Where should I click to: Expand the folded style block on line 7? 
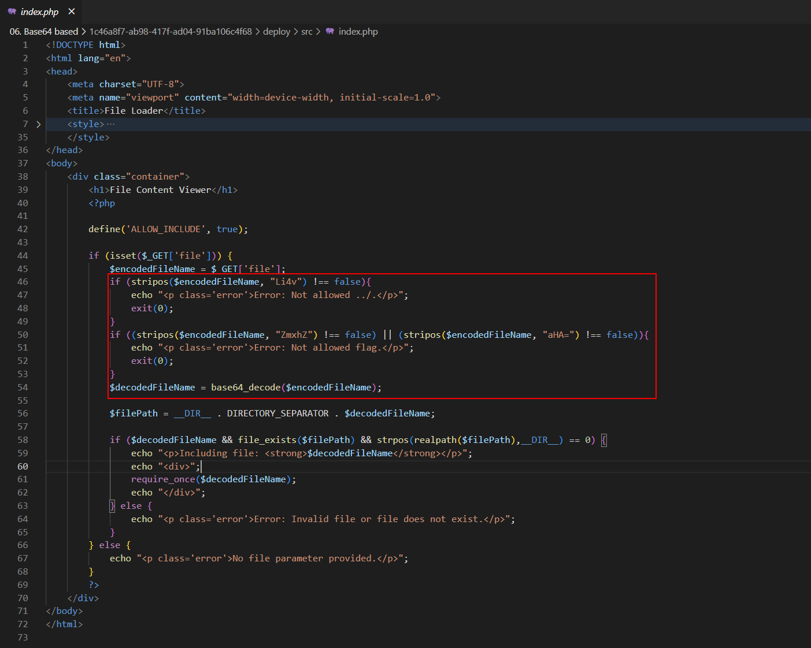[x=38, y=124]
